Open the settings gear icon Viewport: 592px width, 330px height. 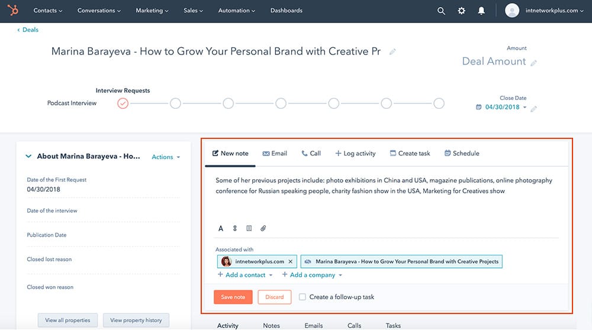(461, 11)
